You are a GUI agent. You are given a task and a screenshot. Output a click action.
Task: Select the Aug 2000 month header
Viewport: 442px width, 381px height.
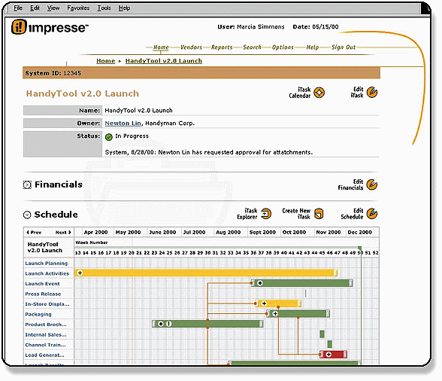(229, 232)
